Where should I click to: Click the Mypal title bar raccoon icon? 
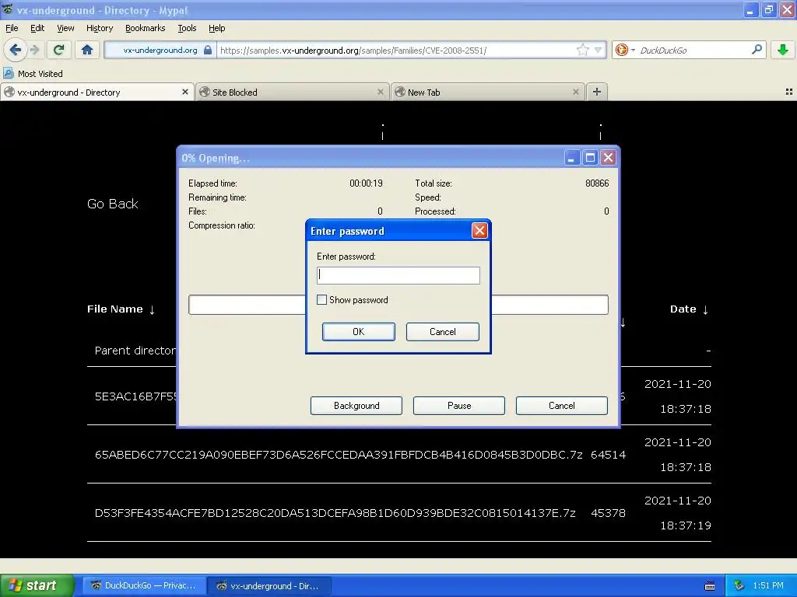tap(8, 9)
